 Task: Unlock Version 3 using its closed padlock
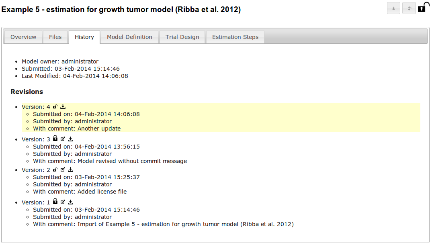tap(55, 139)
